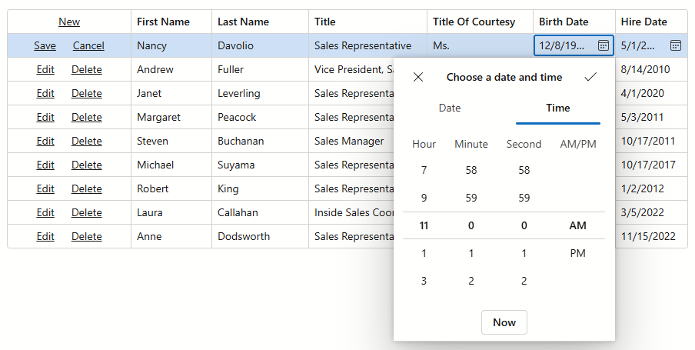Switch to the Date tab
The width and height of the screenshot is (695, 350).
click(x=450, y=108)
